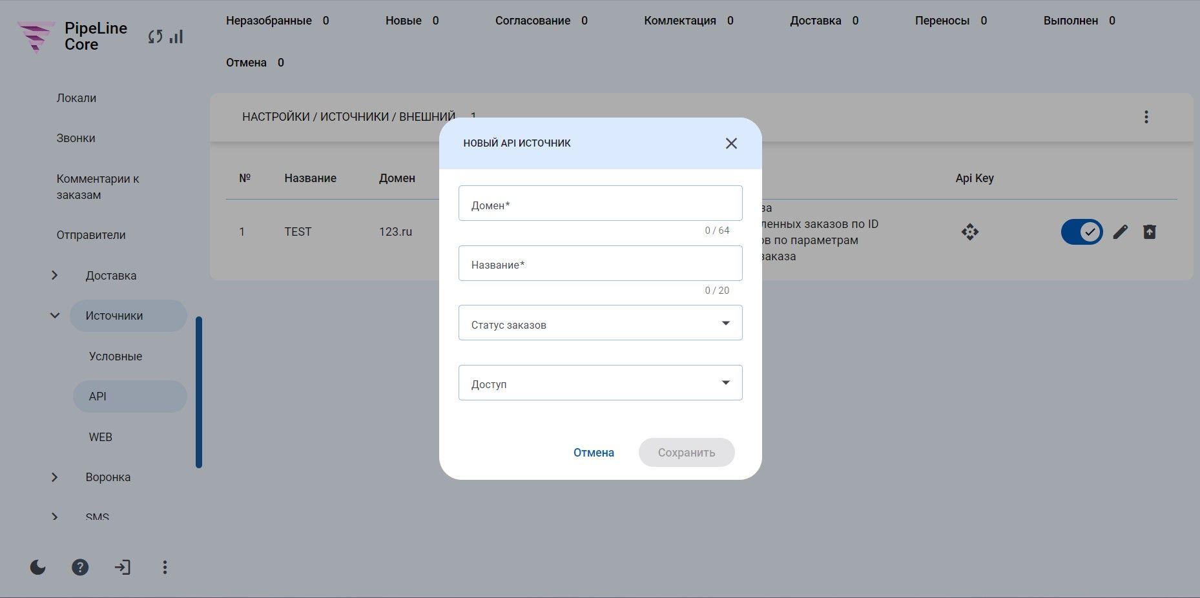Click the Отмена button in dialog
Viewport: 1200px width, 598px height.
point(594,453)
